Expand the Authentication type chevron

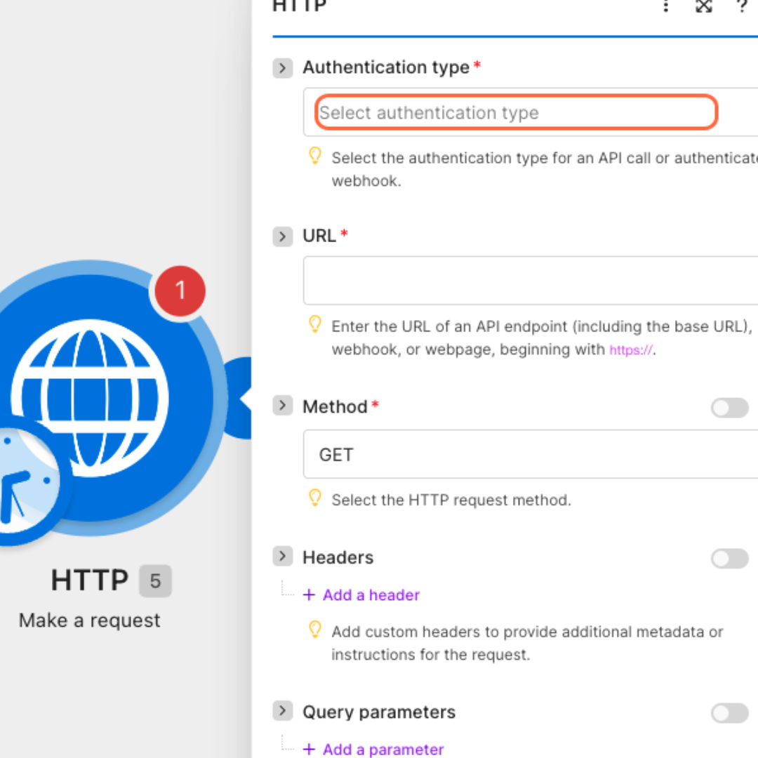pyautogui.click(x=283, y=67)
